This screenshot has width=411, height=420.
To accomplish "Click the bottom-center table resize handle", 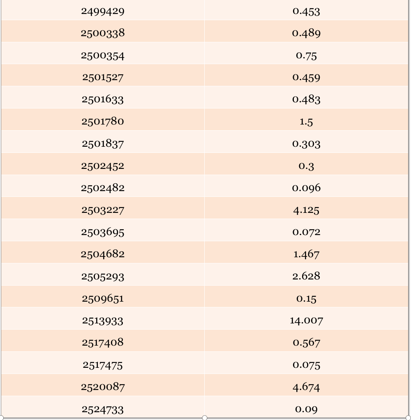I will pyautogui.click(x=204, y=418).
